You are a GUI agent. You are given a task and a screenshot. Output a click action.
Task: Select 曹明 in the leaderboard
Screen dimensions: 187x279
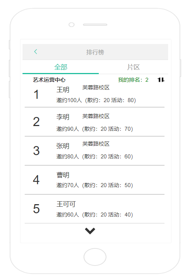point(94,180)
